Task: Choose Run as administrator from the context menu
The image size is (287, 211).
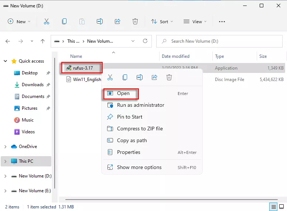Action: [140, 105]
